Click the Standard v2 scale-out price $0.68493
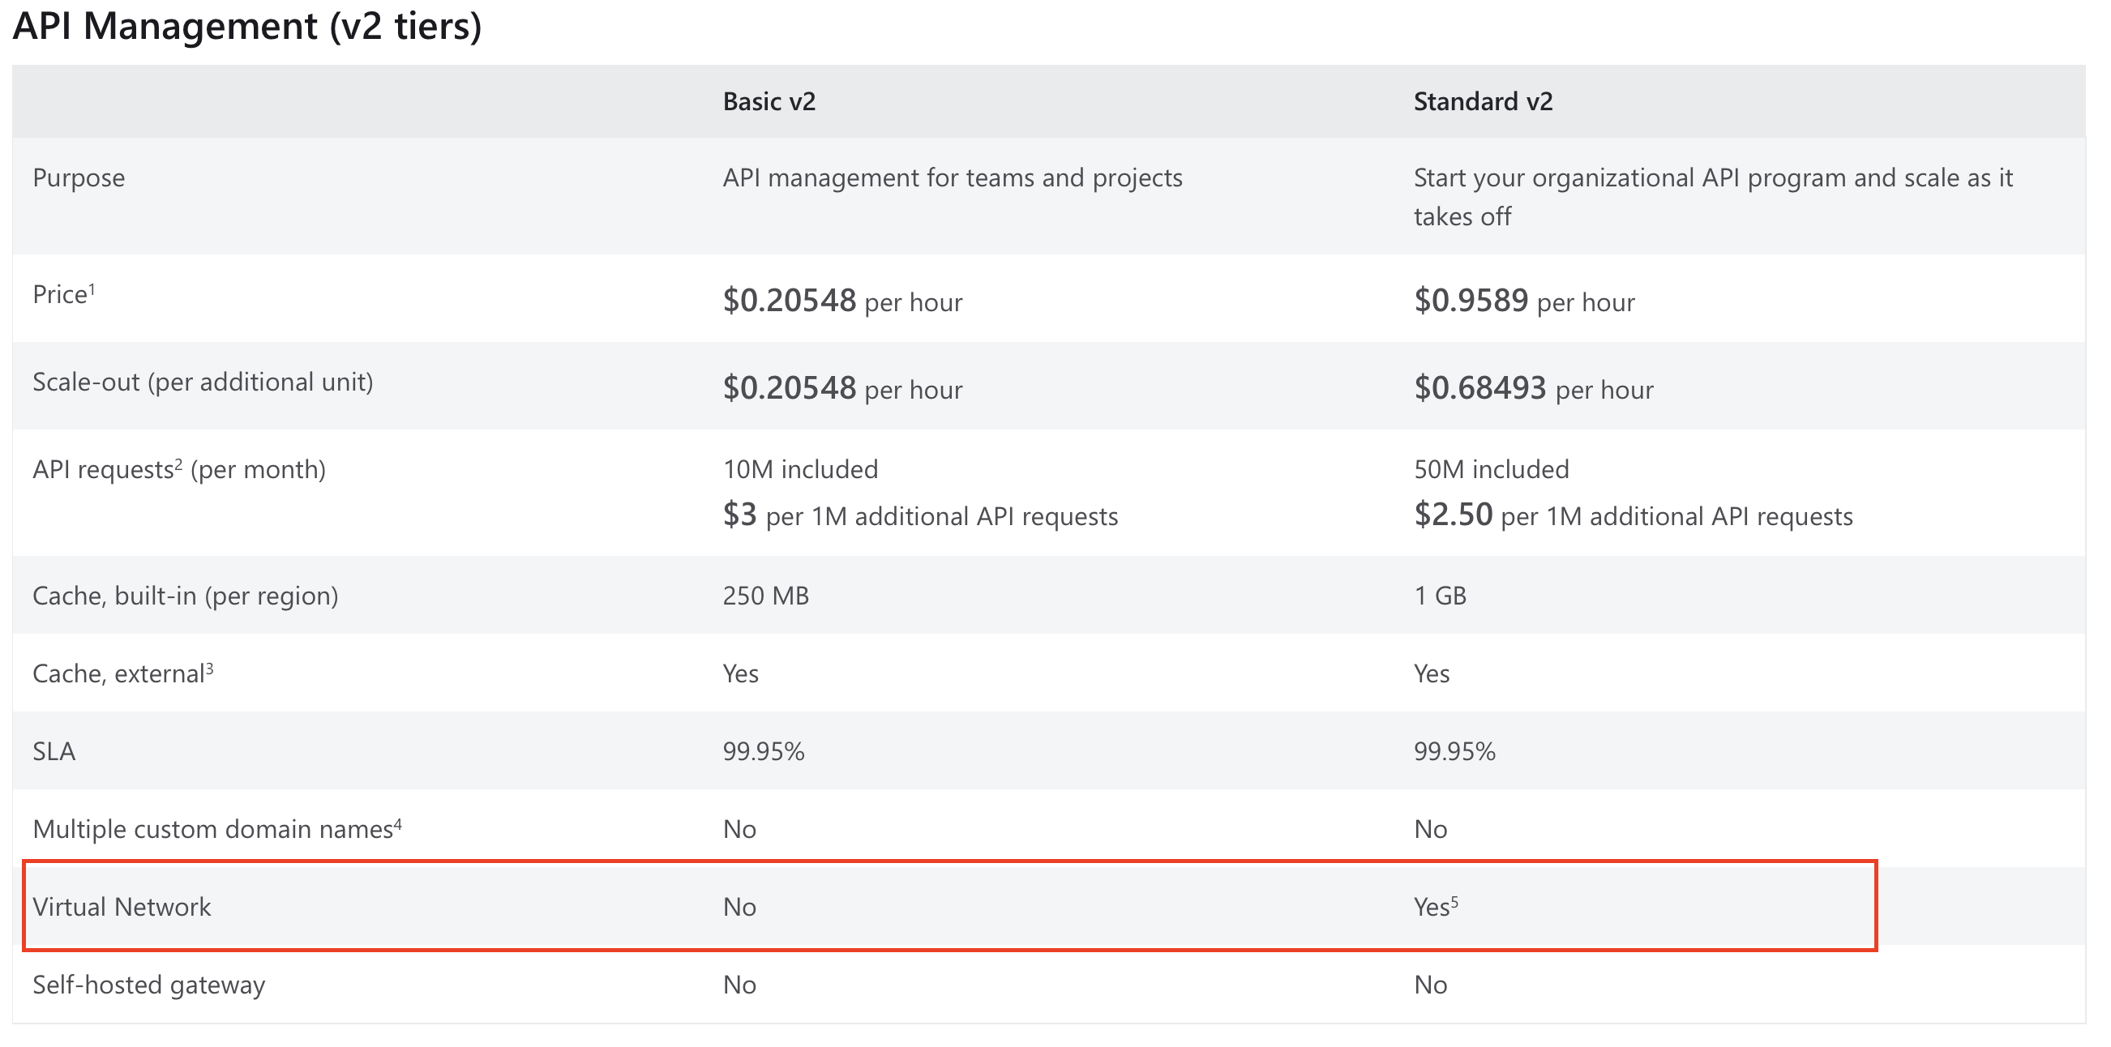 (x=1480, y=388)
